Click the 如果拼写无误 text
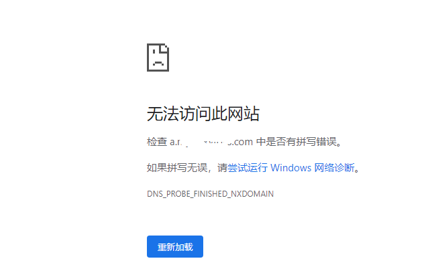The height and width of the screenshot is (275, 434). (x=177, y=167)
